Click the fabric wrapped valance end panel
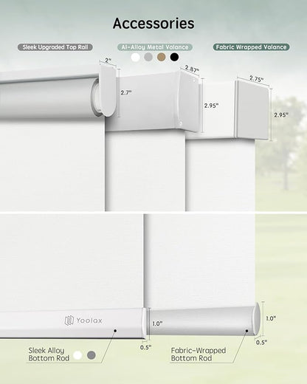 (x=252, y=109)
